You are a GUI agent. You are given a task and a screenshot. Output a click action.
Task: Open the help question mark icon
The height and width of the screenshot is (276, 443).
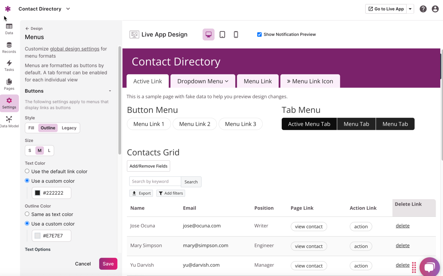[x=423, y=9]
